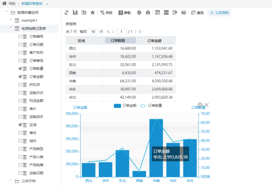
Task: Click the 东北 bar in chart
Action: [x=122, y=164]
